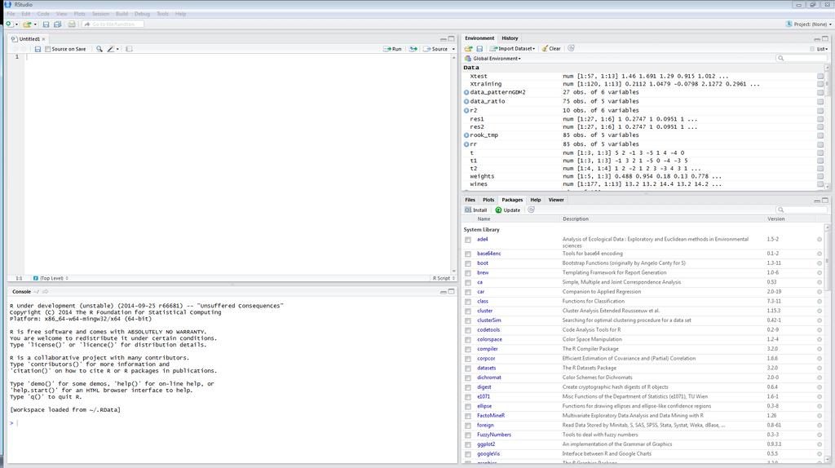Remove the ade4 package using its x icon
Viewport: 835px width, 468px height.
click(820, 240)
